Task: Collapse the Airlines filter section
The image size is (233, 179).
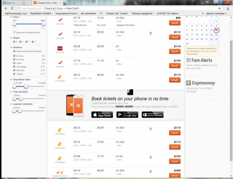Action: click(11, 47)
